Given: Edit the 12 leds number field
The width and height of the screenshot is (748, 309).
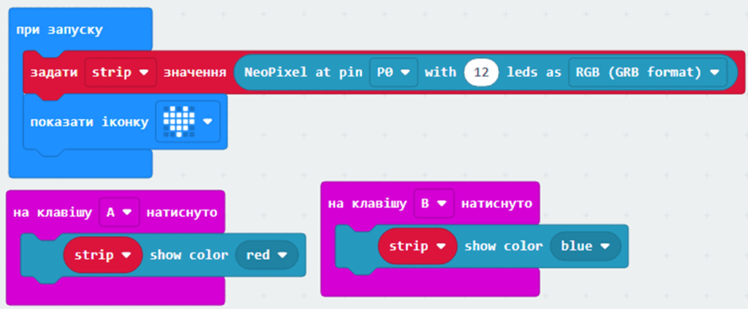Looking at the screenshot, I should coord(481,73).
